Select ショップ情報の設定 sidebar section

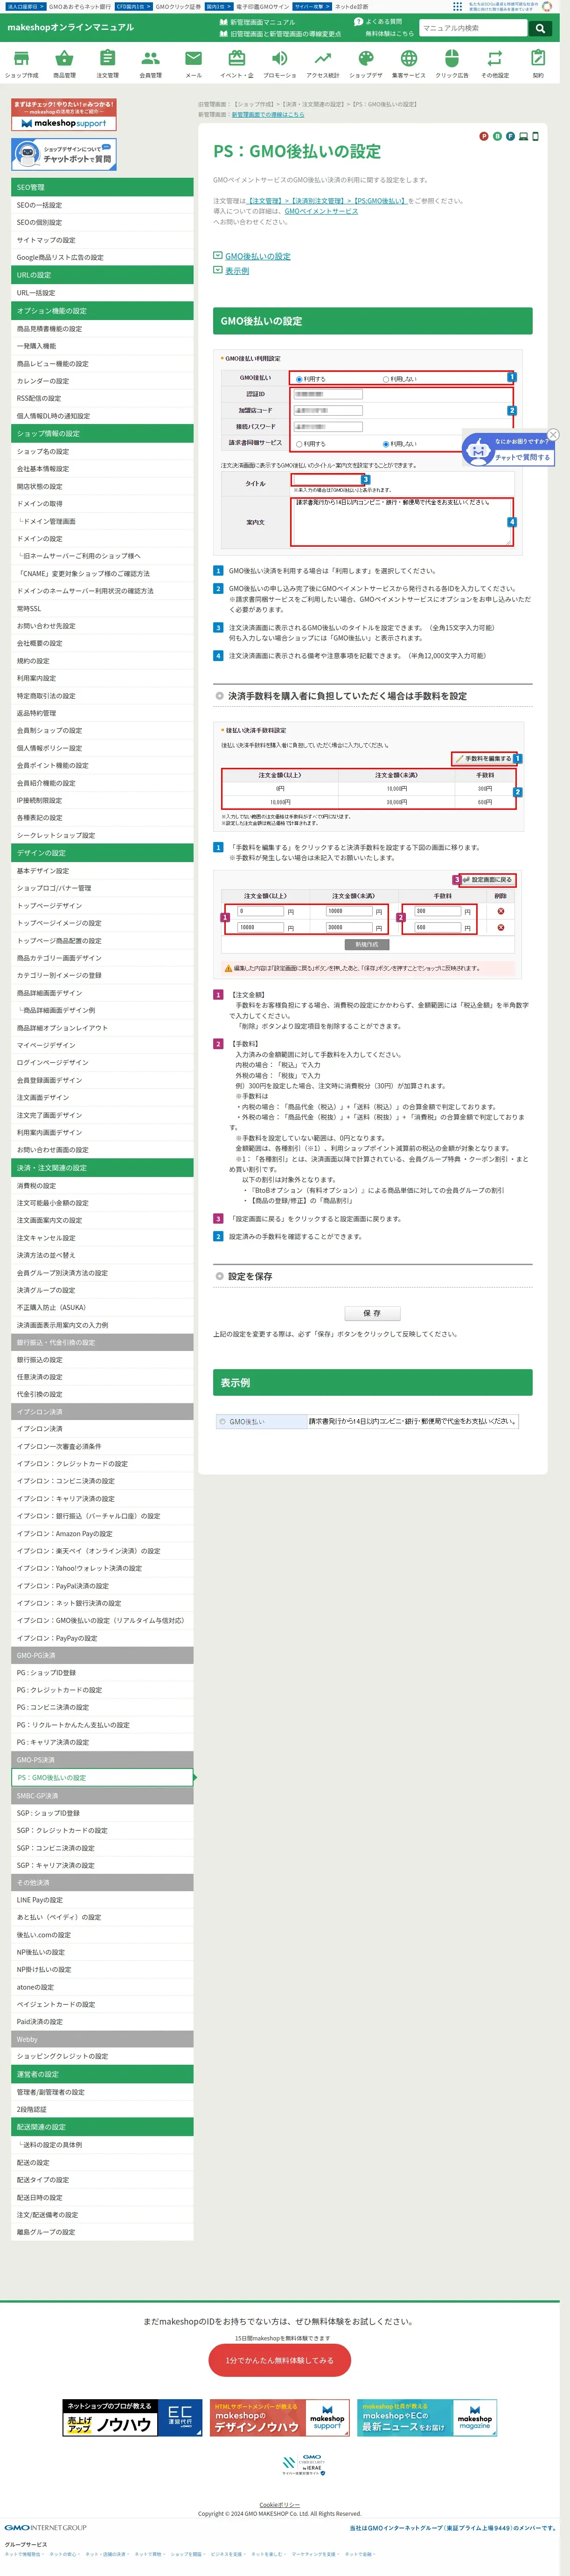pyautogui.click(x=102, y=434)
